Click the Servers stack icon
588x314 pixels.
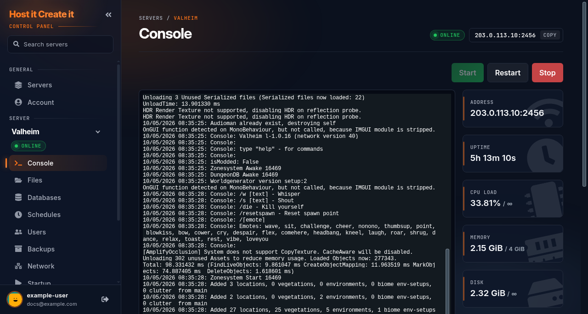pos(18,85)
